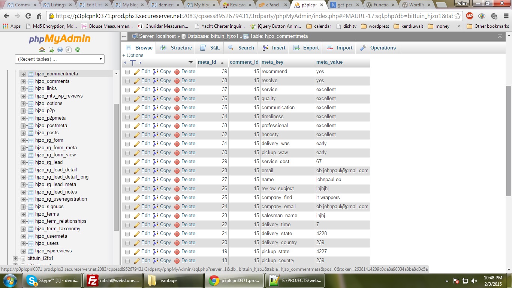Click the navigation panel scrollbar
Viewport: 512px width, 288px height.
pos(117,167)
